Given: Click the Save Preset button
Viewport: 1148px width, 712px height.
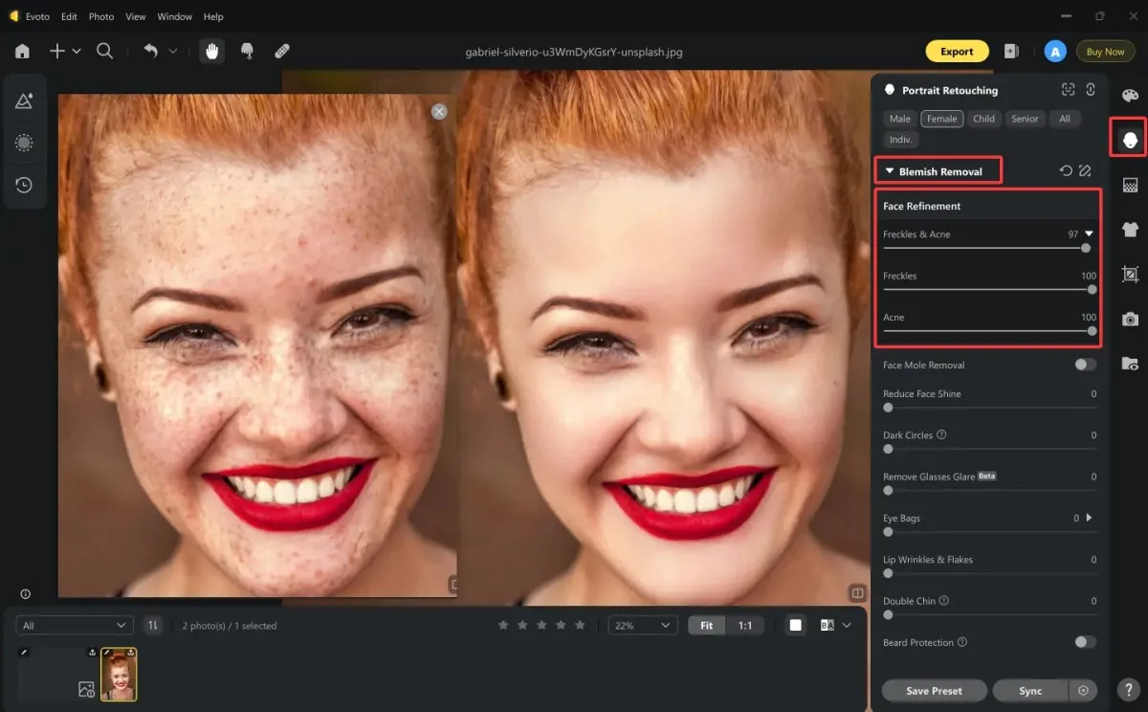Looking at the screenshot, I should [934, 690].
